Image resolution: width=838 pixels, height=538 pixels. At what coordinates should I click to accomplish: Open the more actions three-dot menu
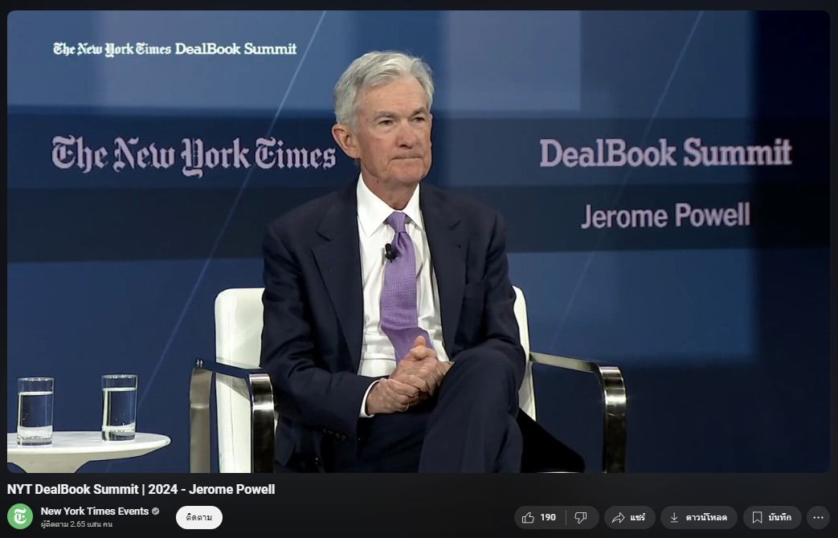tap(818, 517)
